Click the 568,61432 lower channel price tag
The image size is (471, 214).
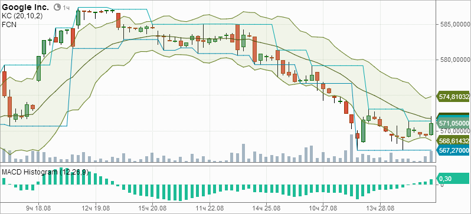coord(453,141)
